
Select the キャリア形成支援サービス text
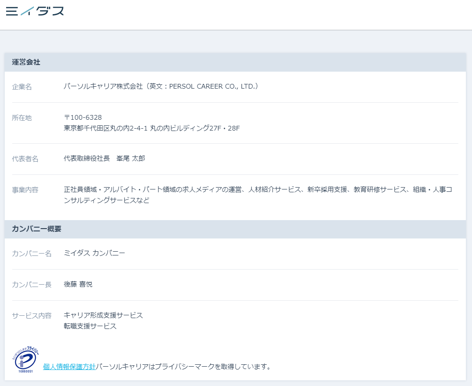pos(103,315)
